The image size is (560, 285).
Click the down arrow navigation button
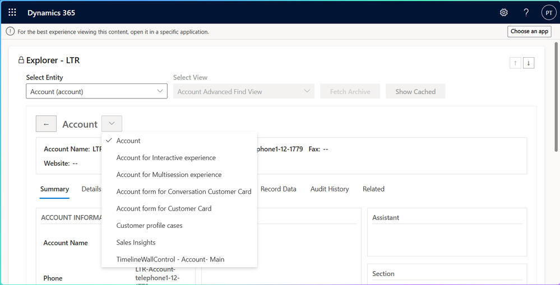point(529,63)
